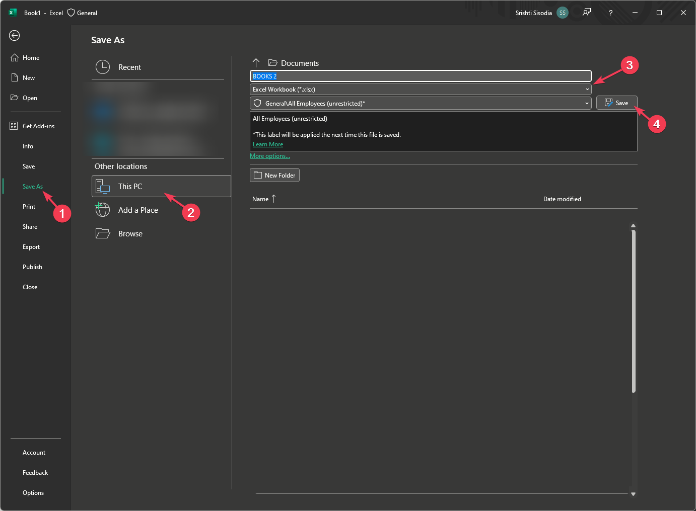Click the back arrow to exit Backstage
696x511 pixels.
pyautogui.click(x=15, y=35)
